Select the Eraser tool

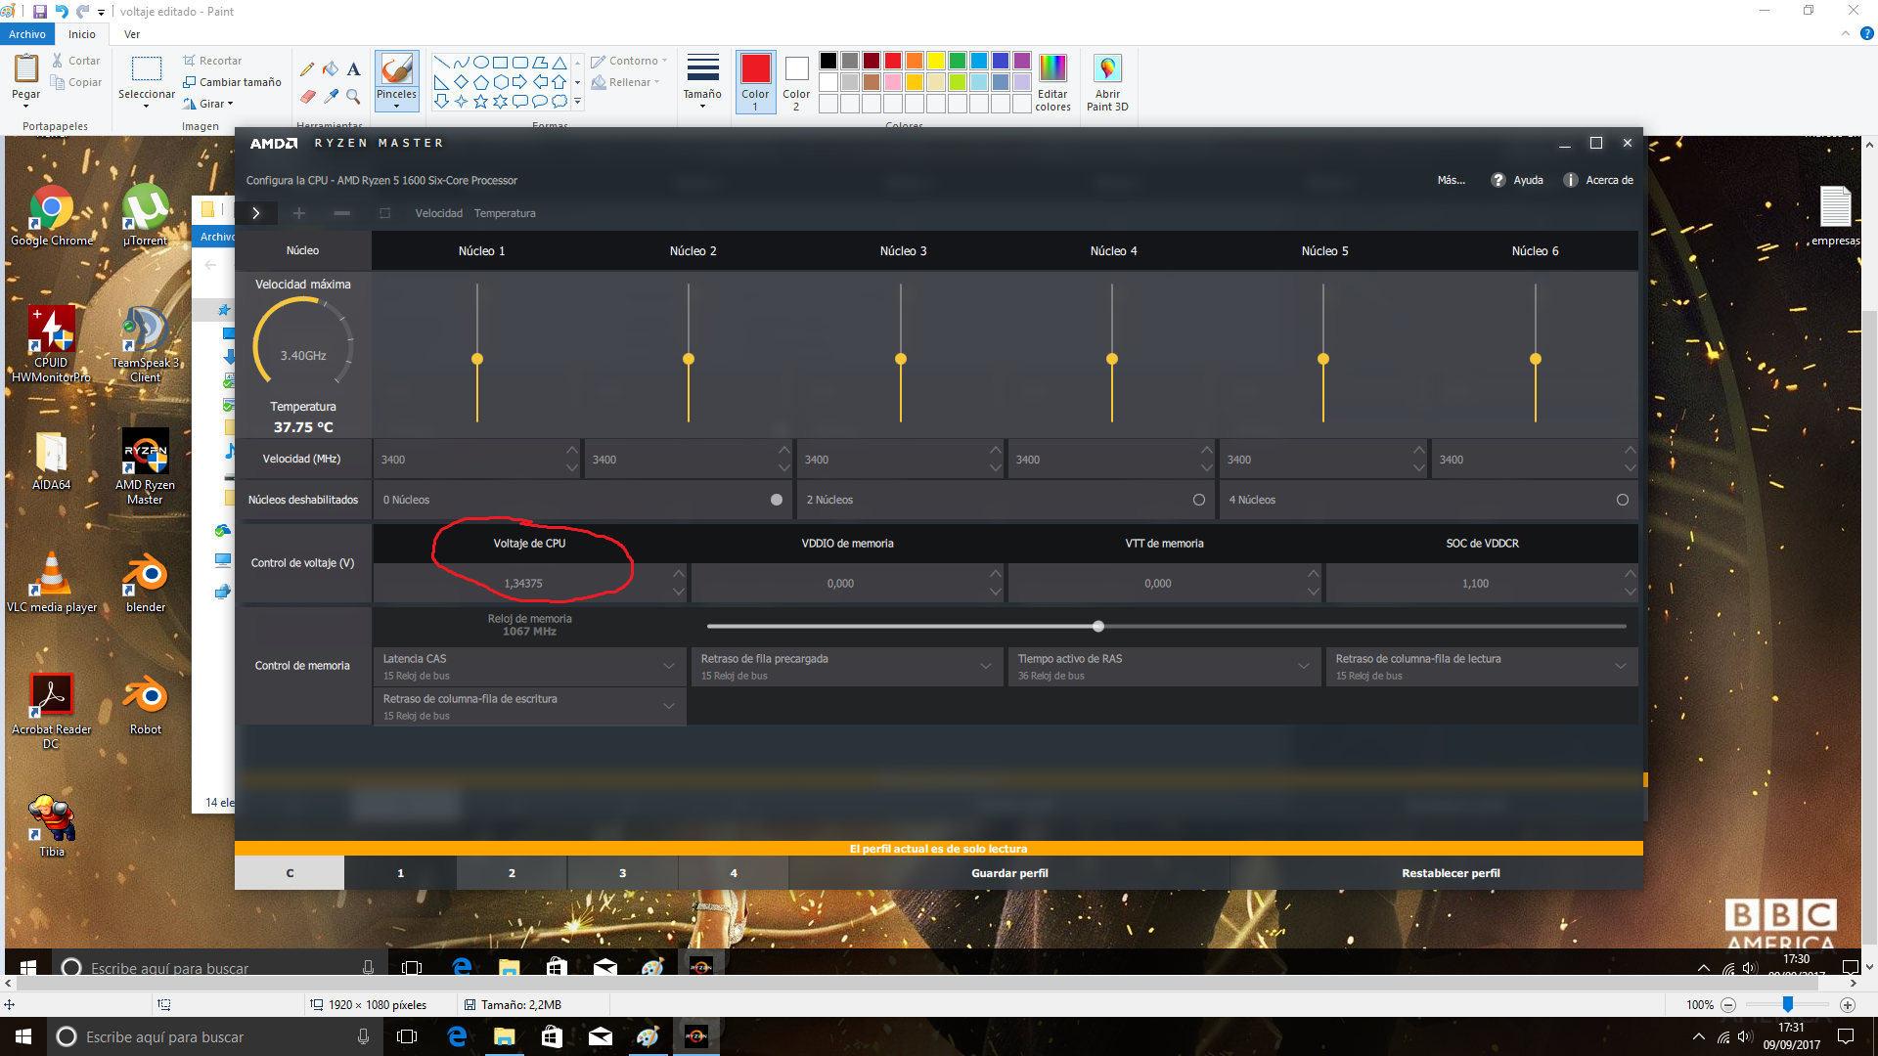307,96
